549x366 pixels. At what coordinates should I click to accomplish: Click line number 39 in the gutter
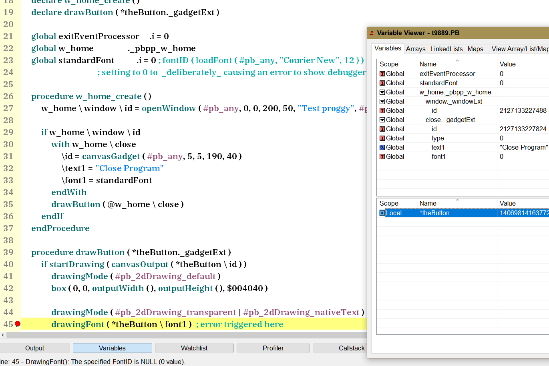[8, 252]
